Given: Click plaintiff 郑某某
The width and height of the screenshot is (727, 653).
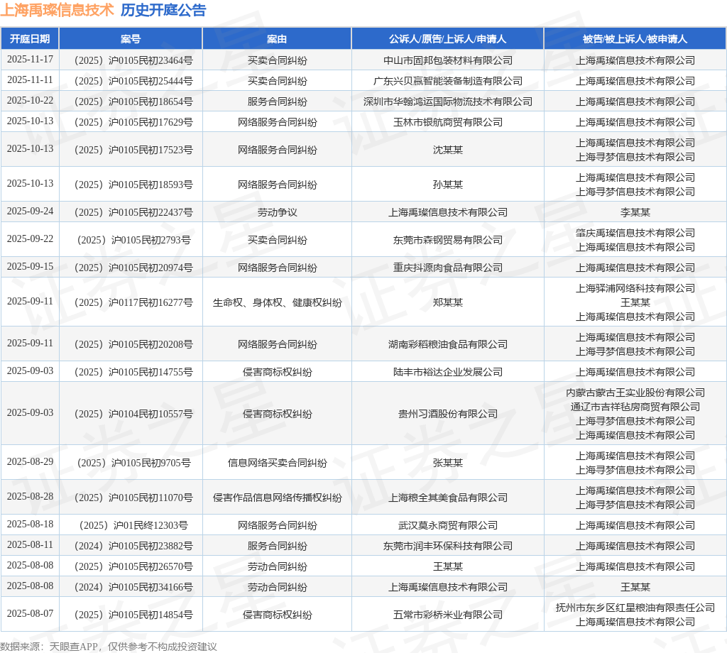Looking at the screenshot, I should (x=448, y=302).
